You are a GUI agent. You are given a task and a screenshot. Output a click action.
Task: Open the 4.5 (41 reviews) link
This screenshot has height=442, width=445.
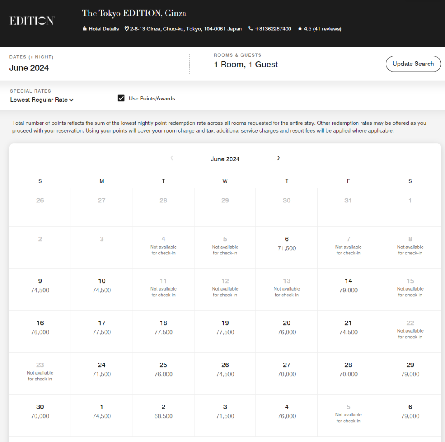coord(322,29)
